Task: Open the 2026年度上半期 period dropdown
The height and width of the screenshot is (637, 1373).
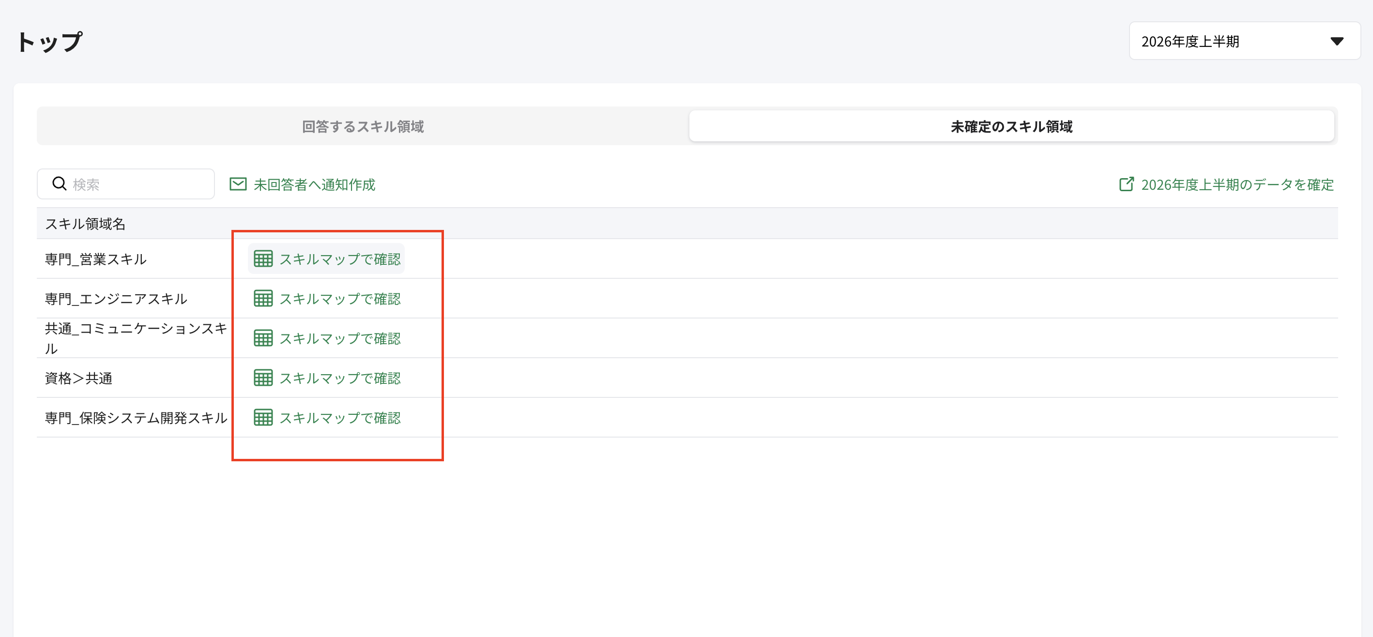Action: (1244, 41)
